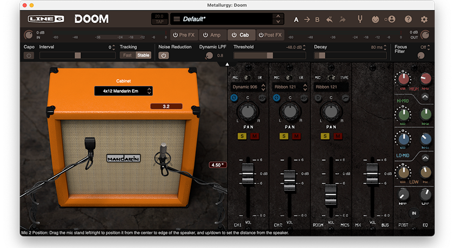Click the redo arrow icon
This screenshot has width=454, height=248.
click(x=343, y=19)
